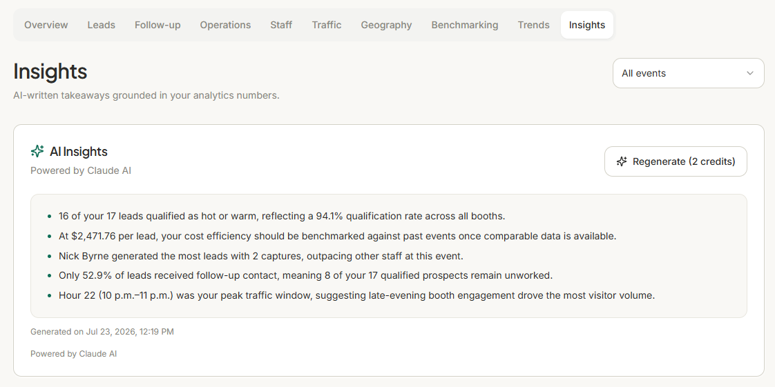Screen dimensions: 775x387
Task: Click the Generated on Jul 23, 2026 timestamp
Action: coord(102,332)
